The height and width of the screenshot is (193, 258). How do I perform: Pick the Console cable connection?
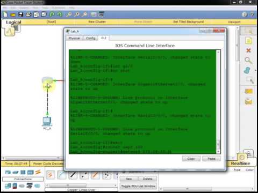[61, 175]
